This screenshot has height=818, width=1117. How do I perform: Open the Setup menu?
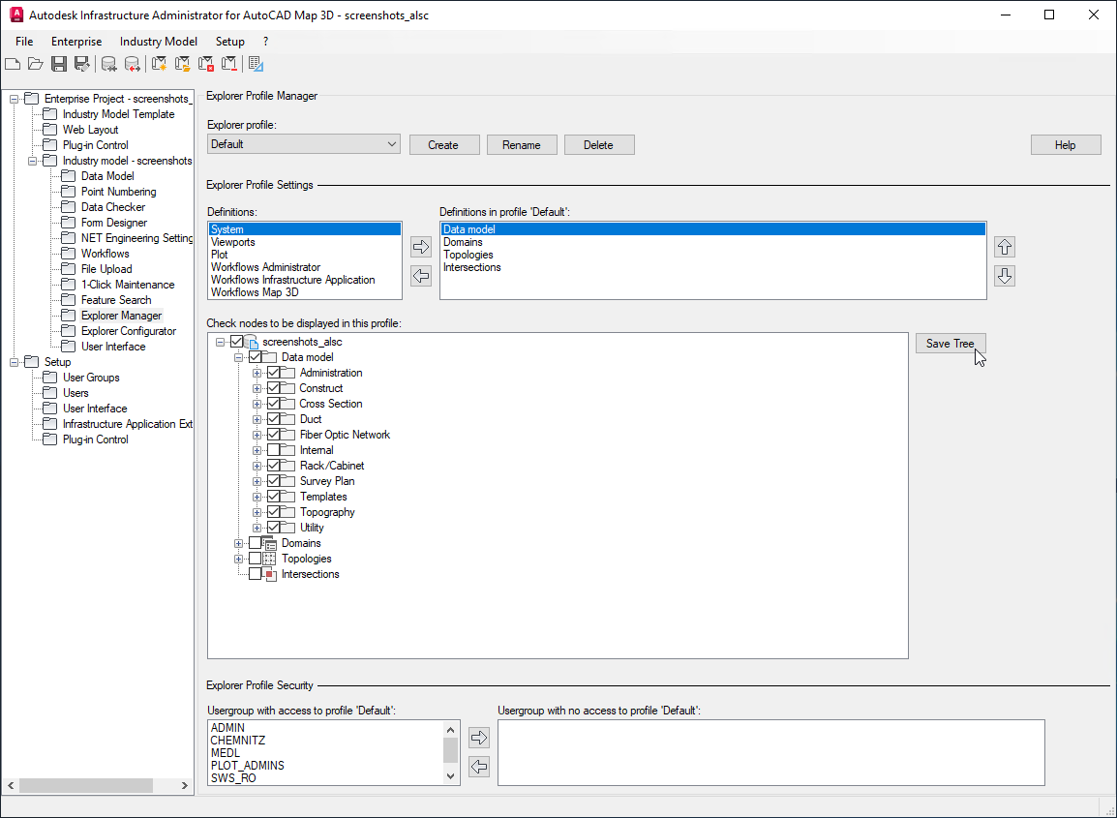coord(230,42)
